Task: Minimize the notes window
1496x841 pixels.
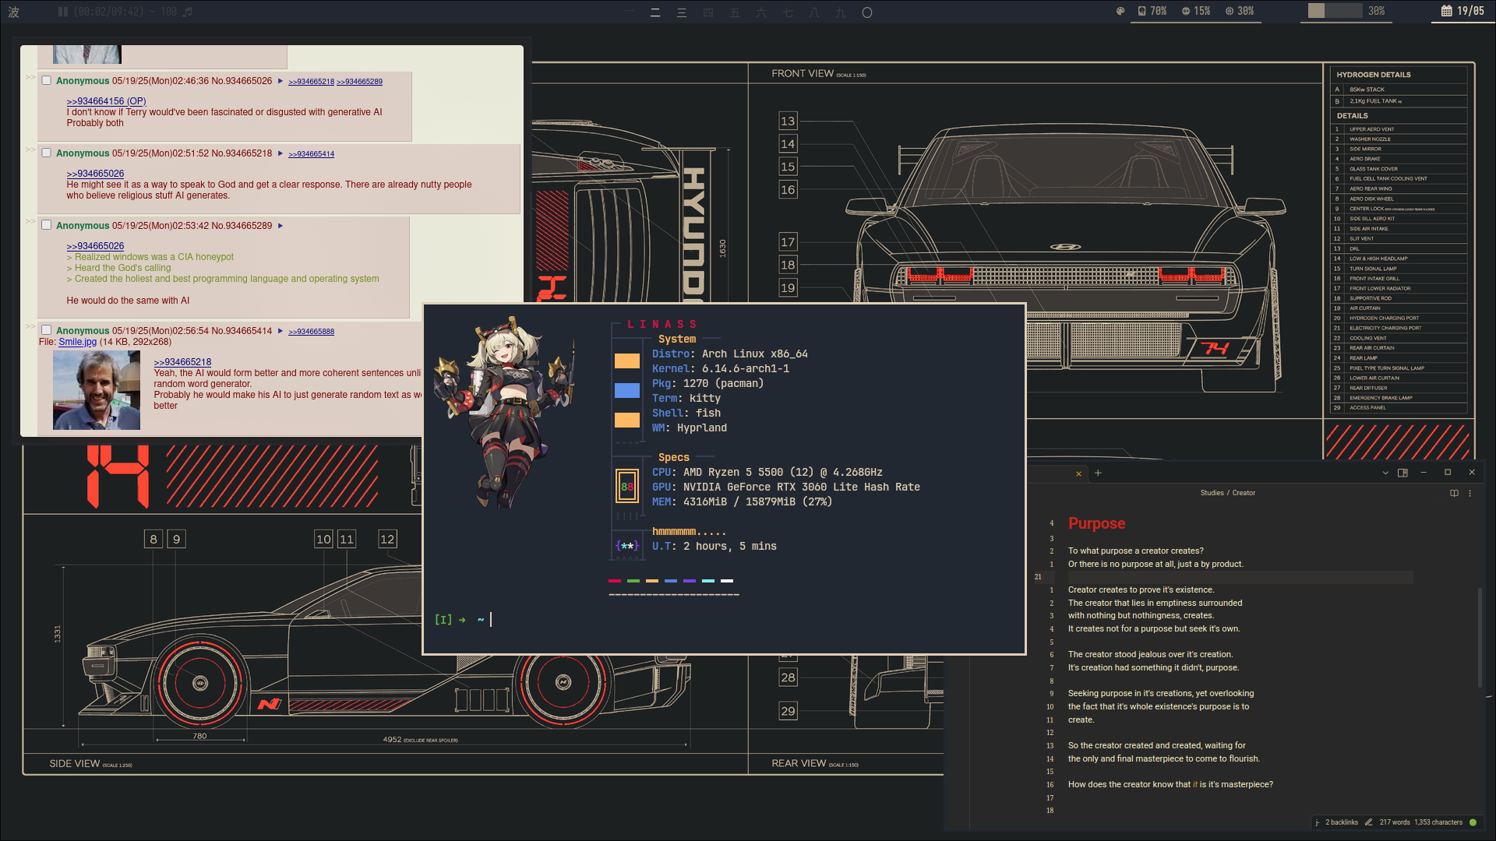Action: tap(1424, 473)
